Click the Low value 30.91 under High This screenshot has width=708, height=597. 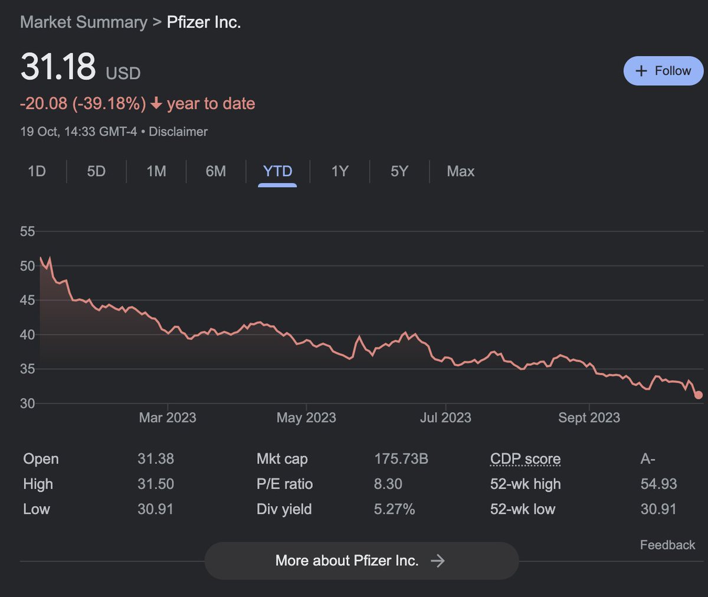[156, 509]
